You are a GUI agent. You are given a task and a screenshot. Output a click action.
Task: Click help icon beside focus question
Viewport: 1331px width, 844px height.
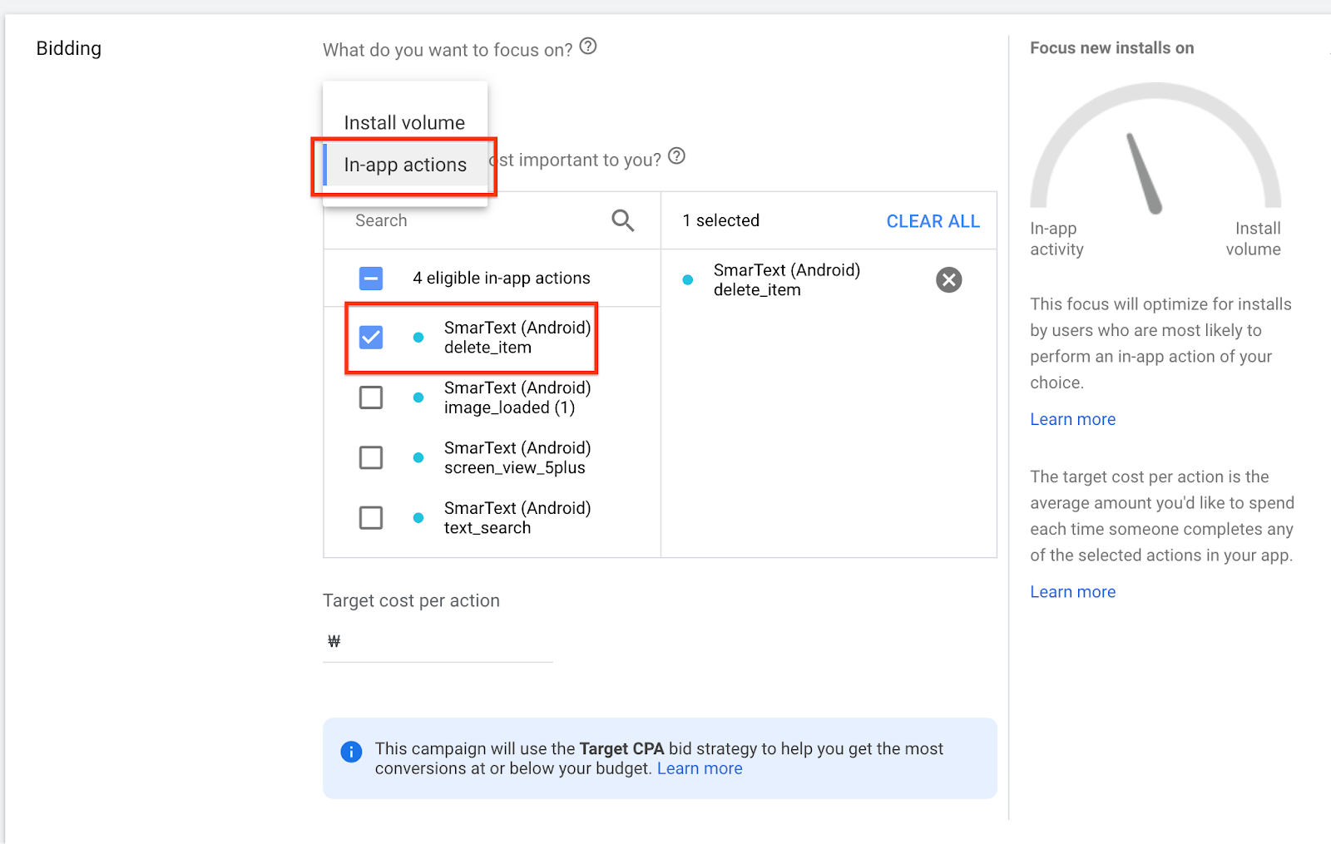tap(588, 47)
